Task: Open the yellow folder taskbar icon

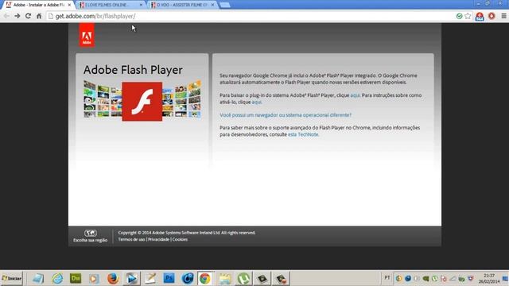Action: tap(224, 278)
